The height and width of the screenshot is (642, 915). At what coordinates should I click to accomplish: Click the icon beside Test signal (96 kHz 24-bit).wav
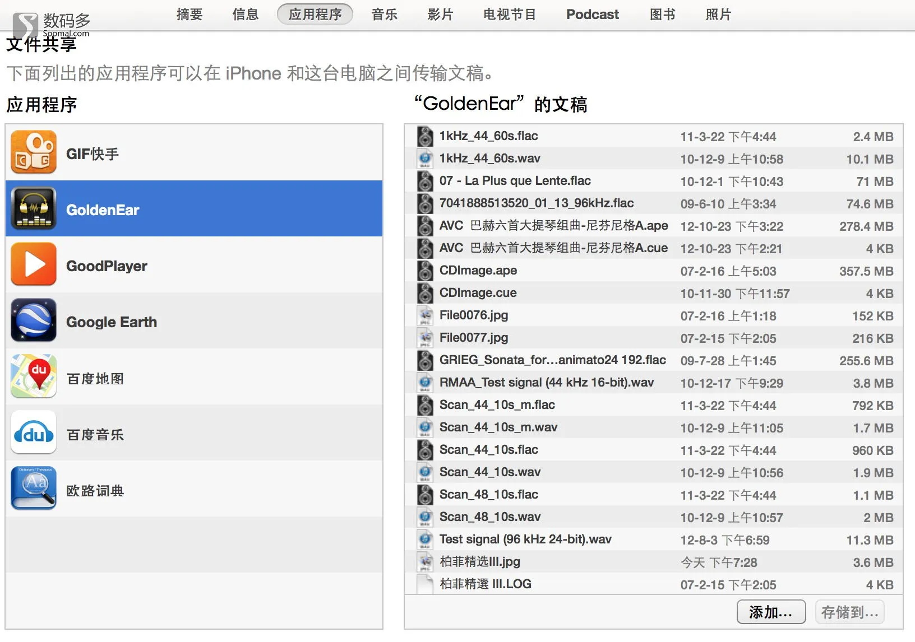(426, 539)
